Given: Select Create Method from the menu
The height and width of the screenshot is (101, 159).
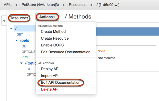Looking at the screenshot, I should (53, 32).
